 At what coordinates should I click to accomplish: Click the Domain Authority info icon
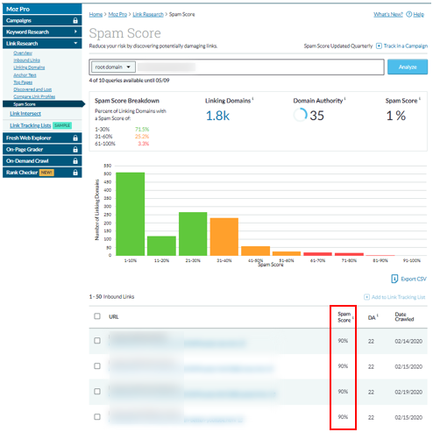[x=345, y=99]
